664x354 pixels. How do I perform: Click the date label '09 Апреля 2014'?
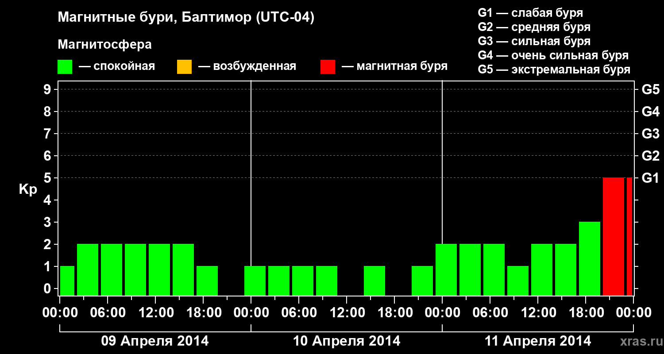click(155, 341)
